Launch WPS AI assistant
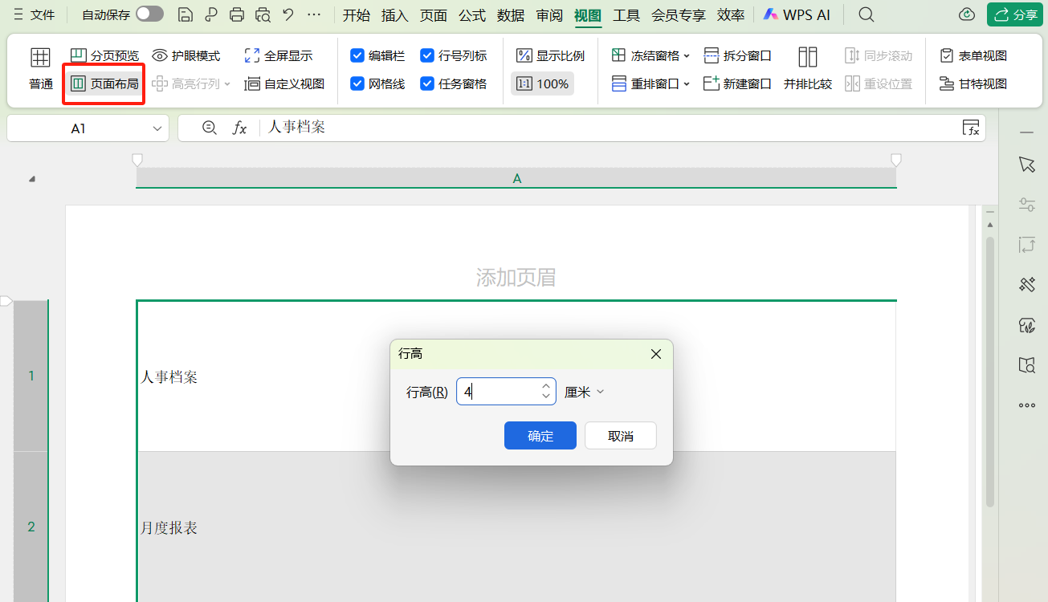This screenshot has height=602, width=1048. click(x=797, y=14)
